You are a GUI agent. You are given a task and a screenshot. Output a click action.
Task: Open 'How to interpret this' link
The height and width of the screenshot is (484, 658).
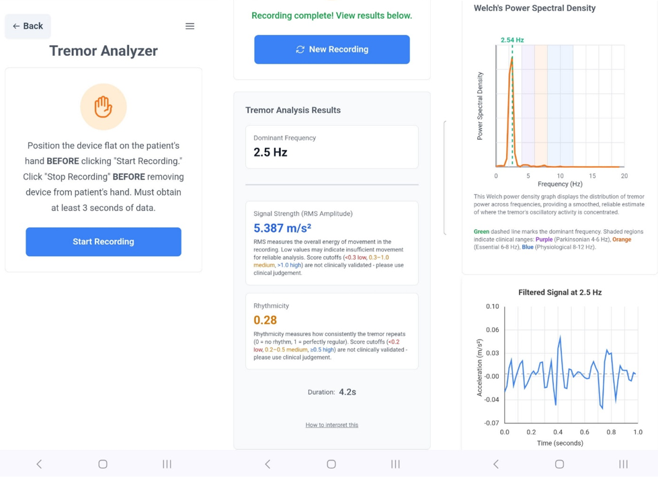tap(332, 425)
